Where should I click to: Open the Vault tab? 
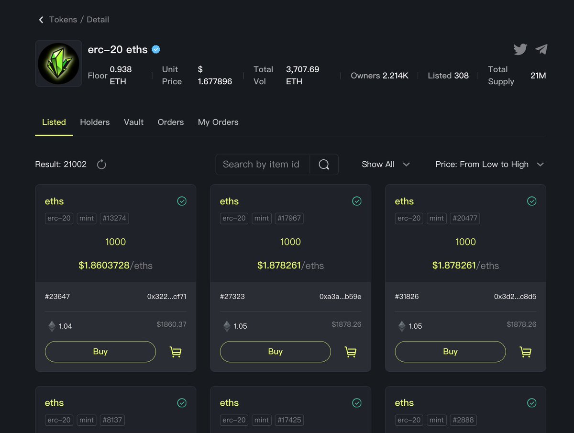pos(133,122)
